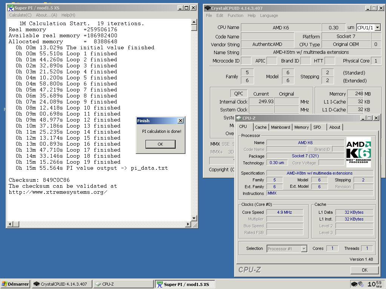Open the CPU1/1 dropdown in CrystalCPUID

click(378, 27)
